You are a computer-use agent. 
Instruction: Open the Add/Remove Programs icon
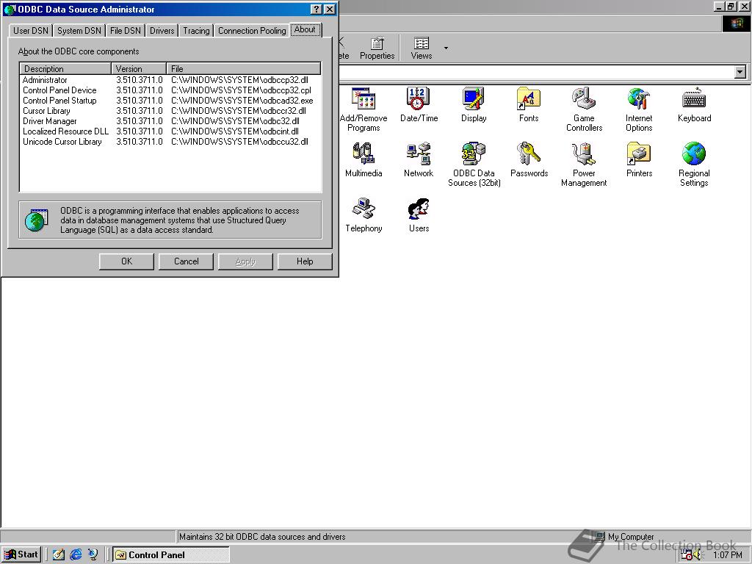363,109
